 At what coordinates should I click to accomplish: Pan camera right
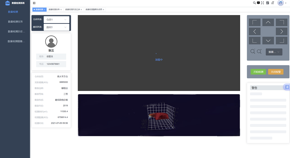coord(282,31)
